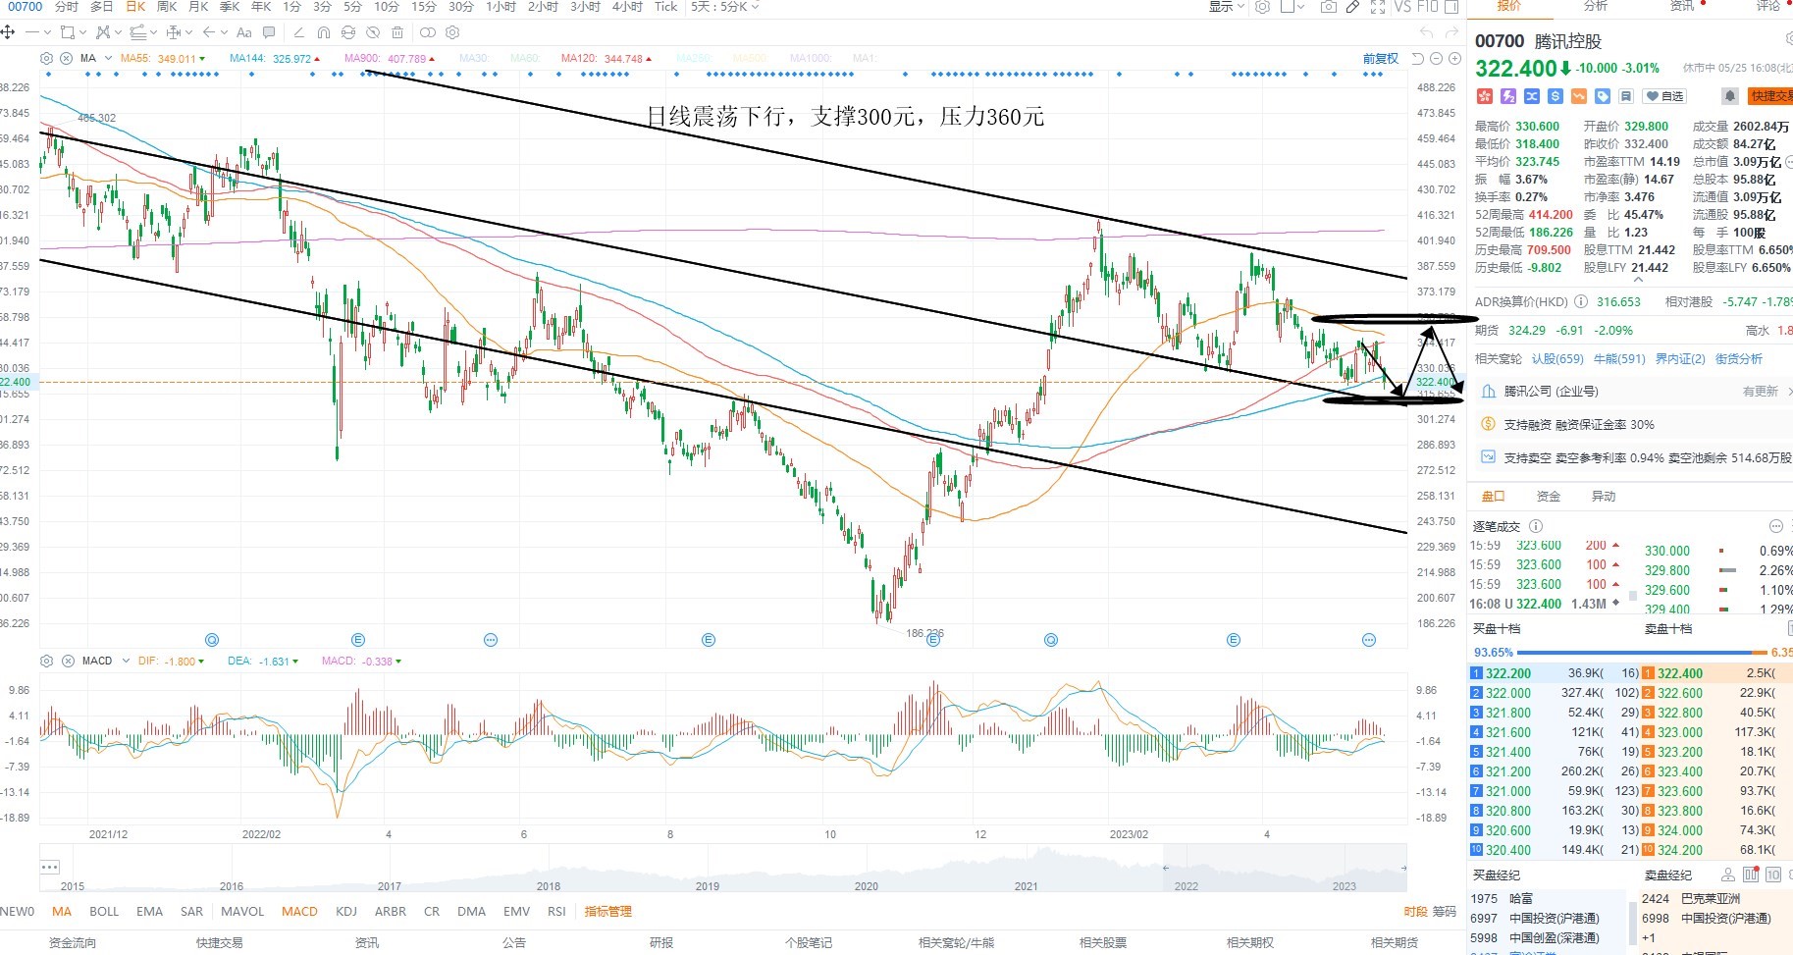Select the KDJ indicator at bottom
This screenshot has width=1793, height=955.
click(x=346, y=912)
